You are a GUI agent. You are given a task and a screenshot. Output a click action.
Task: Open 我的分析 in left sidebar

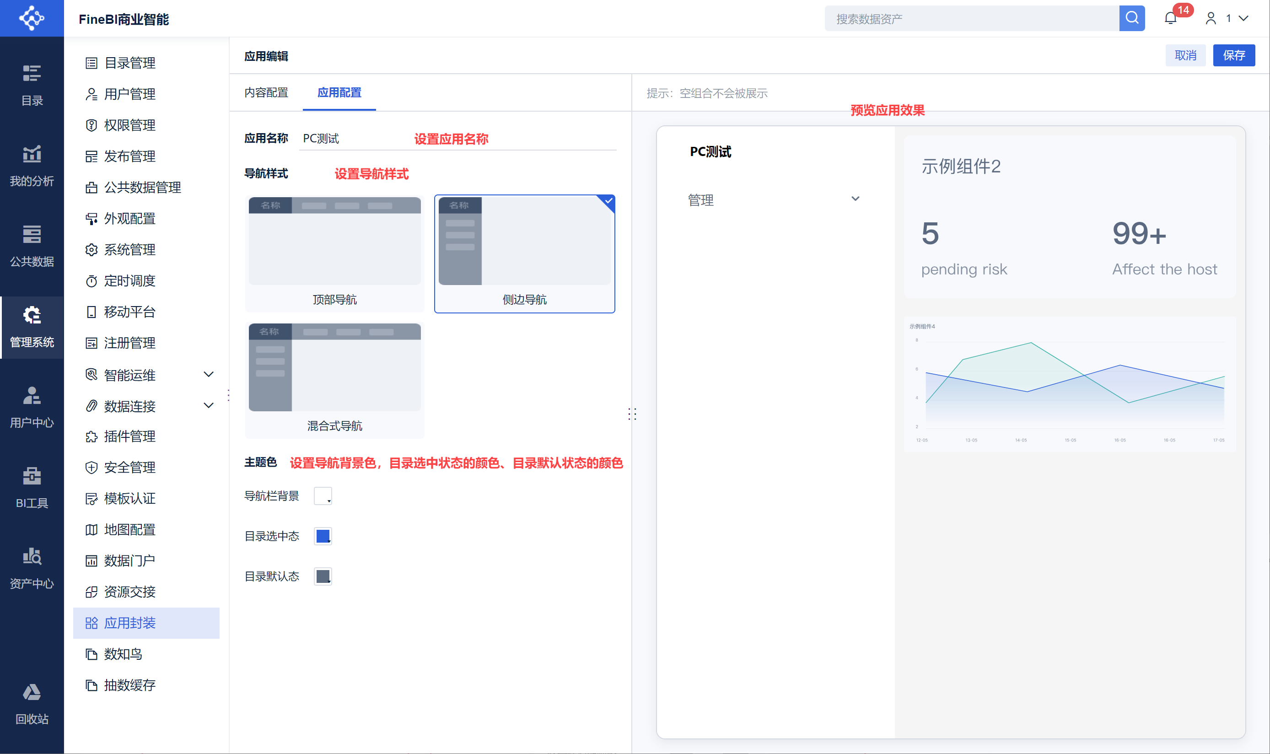pyautogui.click(x=32, y=166)
